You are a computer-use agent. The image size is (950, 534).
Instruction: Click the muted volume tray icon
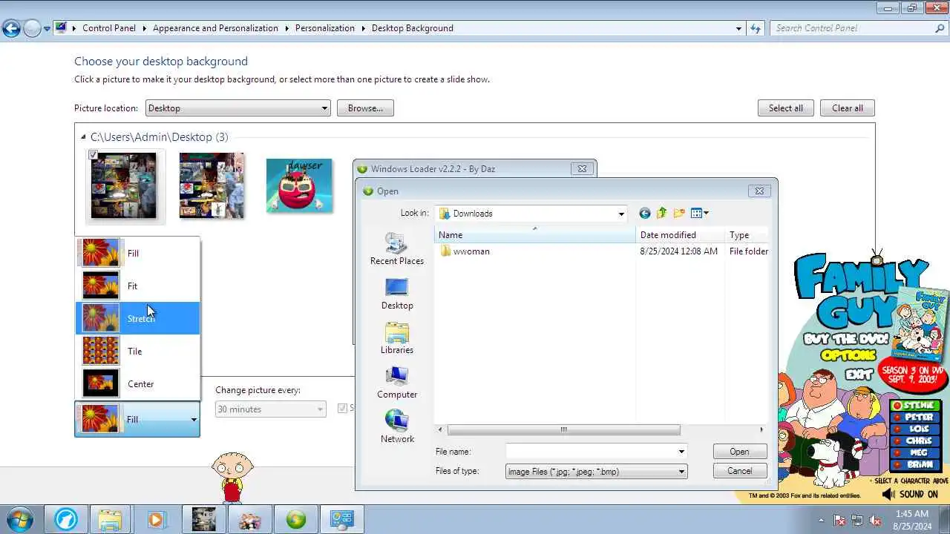875,520
